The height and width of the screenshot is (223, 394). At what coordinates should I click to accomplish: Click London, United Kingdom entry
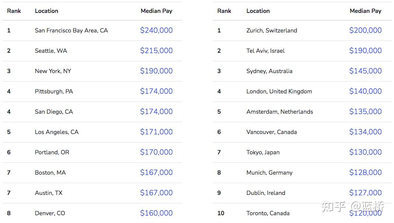tap(279, 91)
